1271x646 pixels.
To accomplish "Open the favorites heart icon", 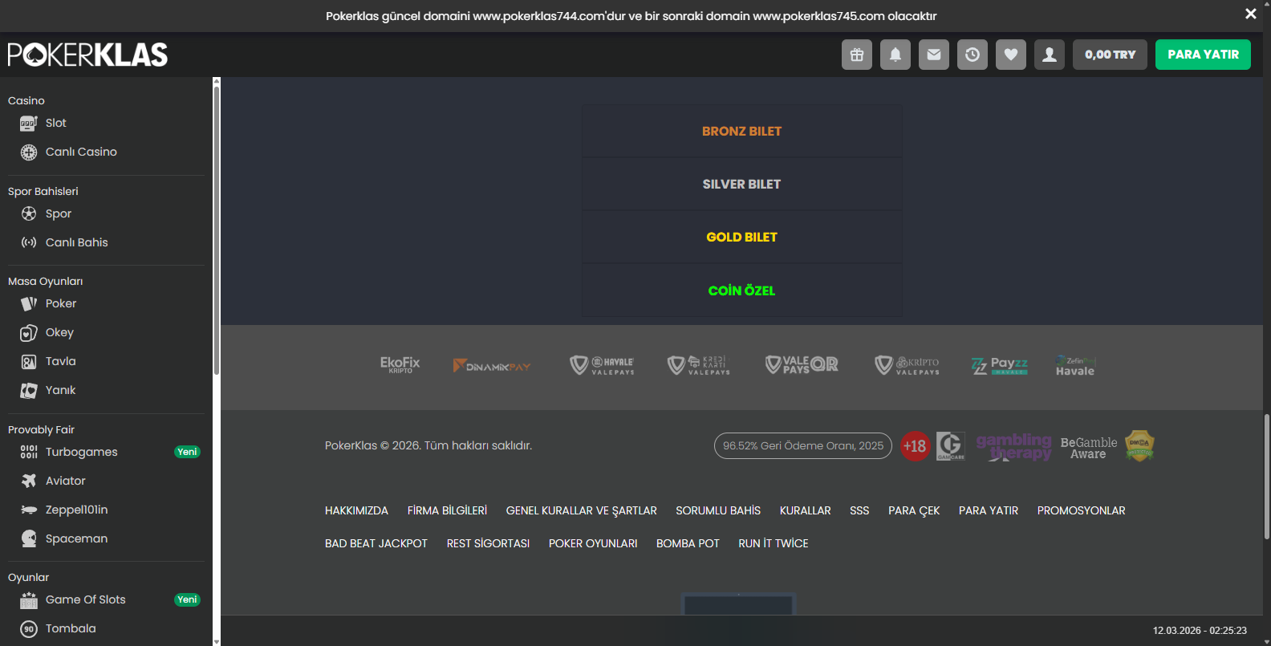I will pos(1011,55).
